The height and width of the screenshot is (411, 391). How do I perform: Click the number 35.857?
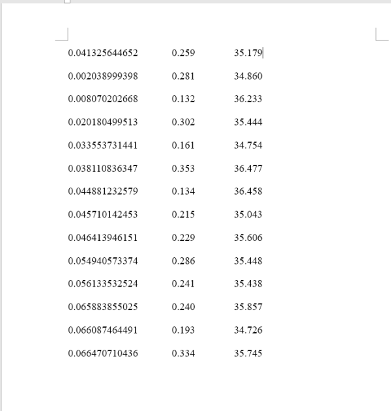tap(248, 307)
